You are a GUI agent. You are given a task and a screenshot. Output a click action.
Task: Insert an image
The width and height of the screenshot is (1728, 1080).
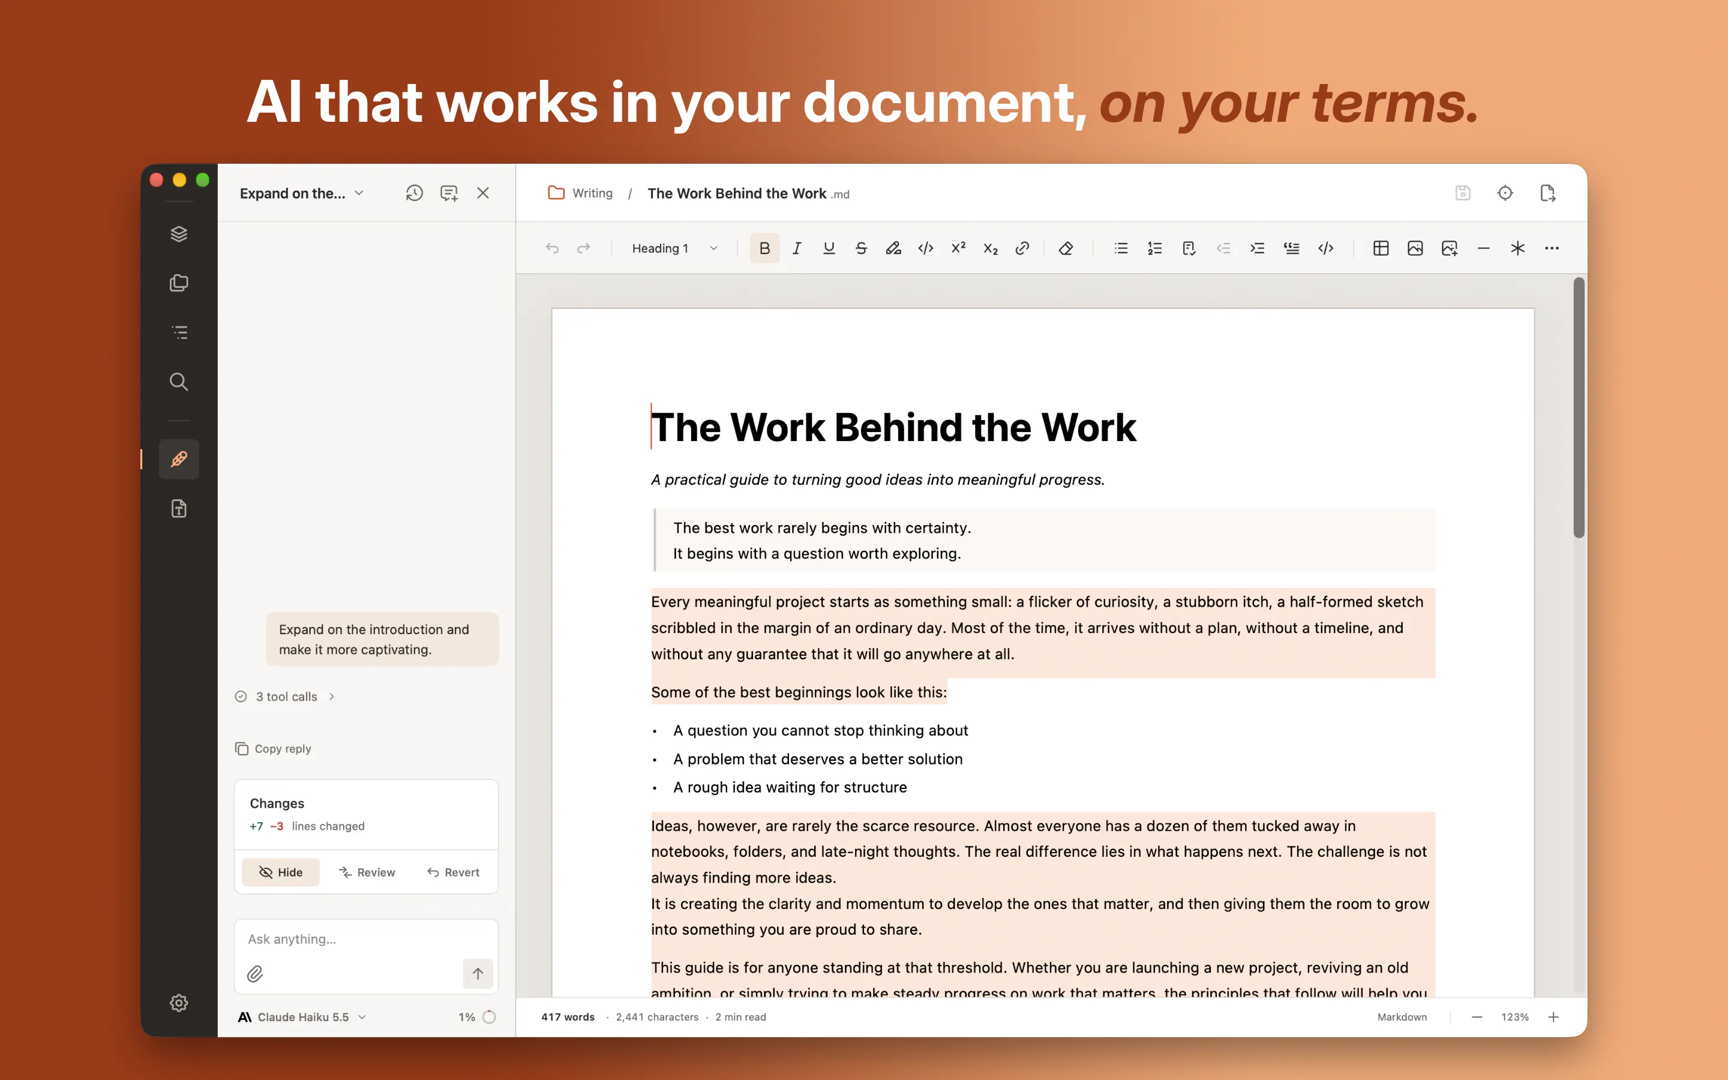click(x=1415, y=248)
